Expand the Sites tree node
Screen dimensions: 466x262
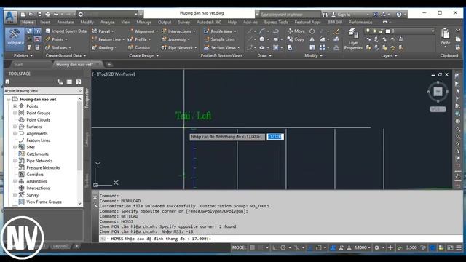[15, 147]
